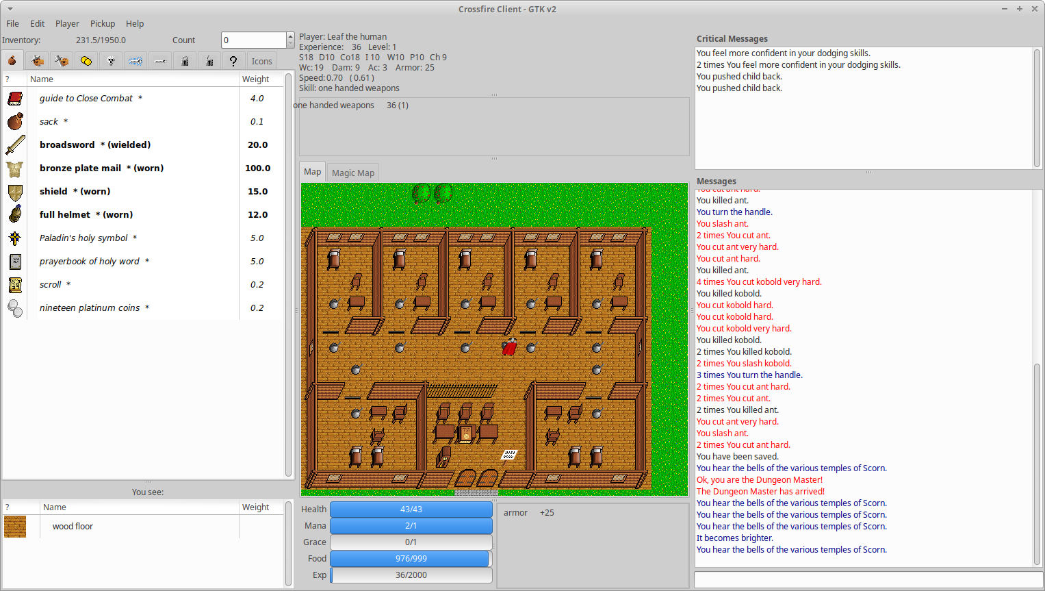Show magical items via the glowing sword tab

[x=136, y=61]
